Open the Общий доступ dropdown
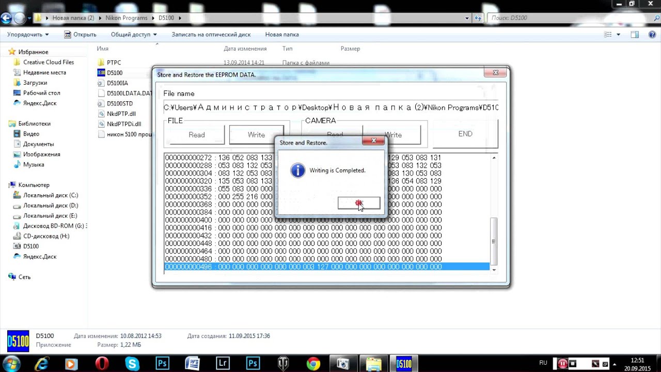 tap(133, 35)
